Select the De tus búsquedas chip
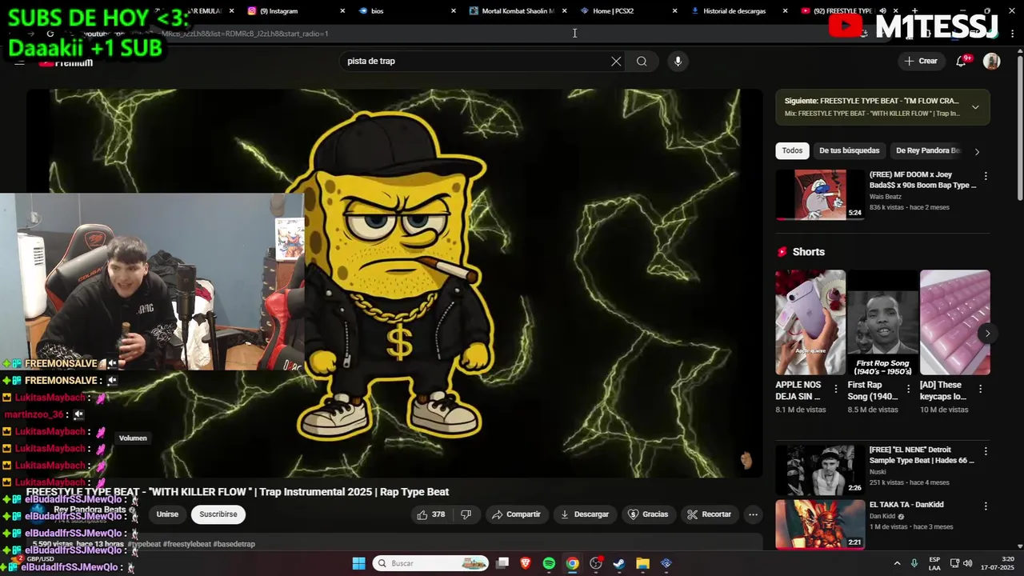Viewport: 1024px width, 576px height. 849,150
